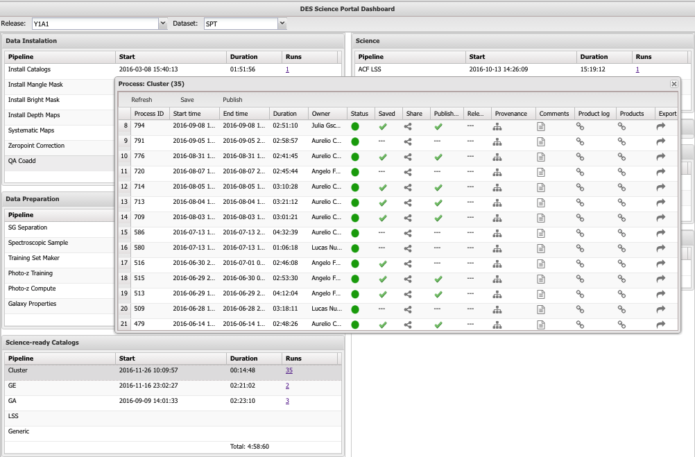
Task: Toggle published checkmark for process 776
Action: (x=438, y=157)
